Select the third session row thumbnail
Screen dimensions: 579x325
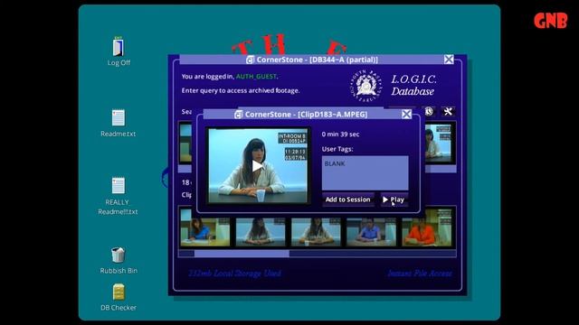pyautogui.click(x=316, y=232)
